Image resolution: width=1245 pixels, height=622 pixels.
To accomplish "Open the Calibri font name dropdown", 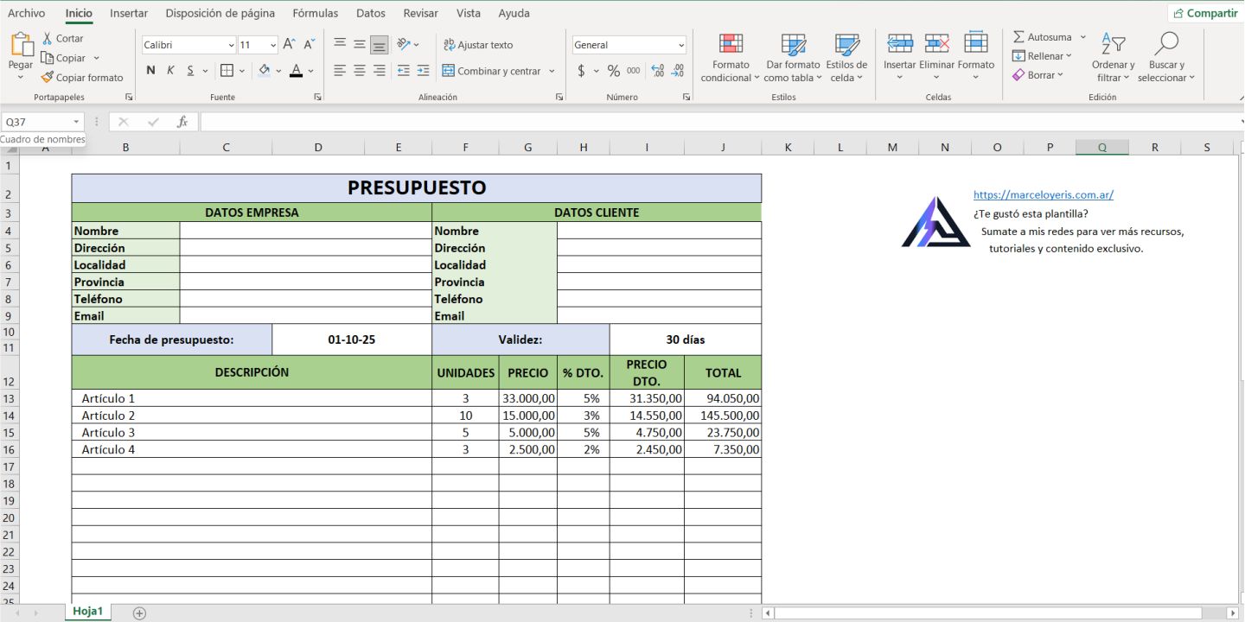I will point(231,45).
